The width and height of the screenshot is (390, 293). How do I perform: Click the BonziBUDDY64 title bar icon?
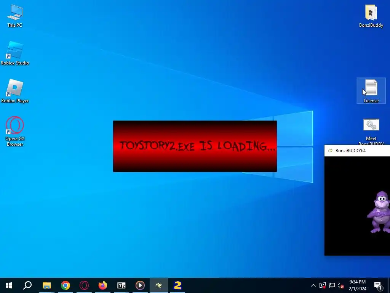(x=330, y=150)
